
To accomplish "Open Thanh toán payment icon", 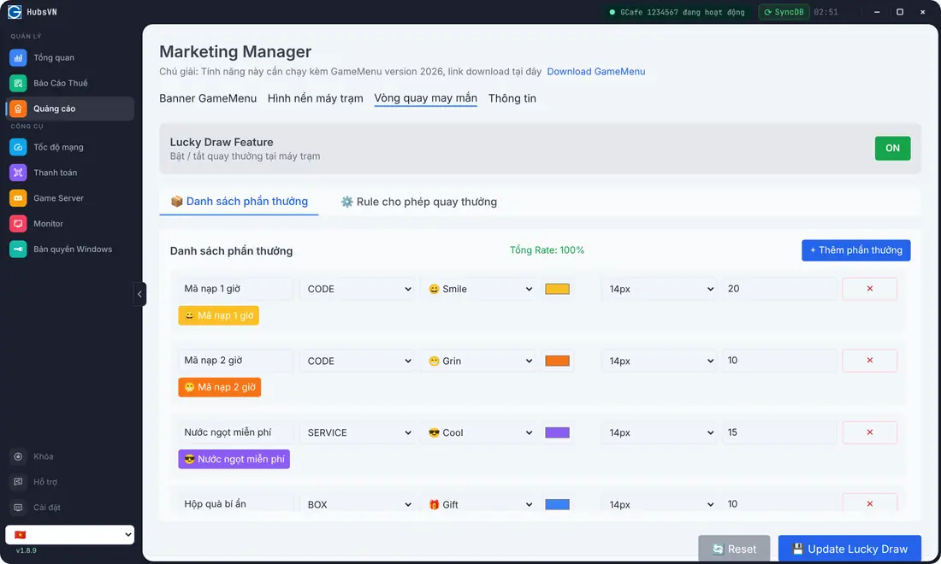I will pos(18,173).
